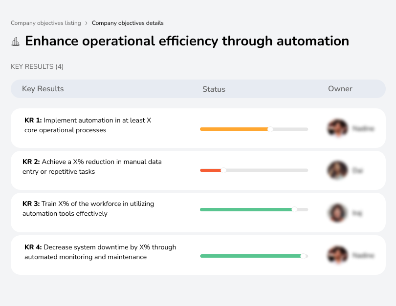Click the Company objectives details breadcrumb
Image resolution: width=396 pixels, height=306 pixels.
(x=128, y=23)
